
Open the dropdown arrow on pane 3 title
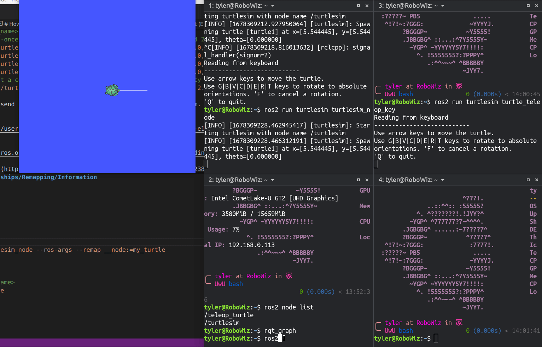point(443,6)
